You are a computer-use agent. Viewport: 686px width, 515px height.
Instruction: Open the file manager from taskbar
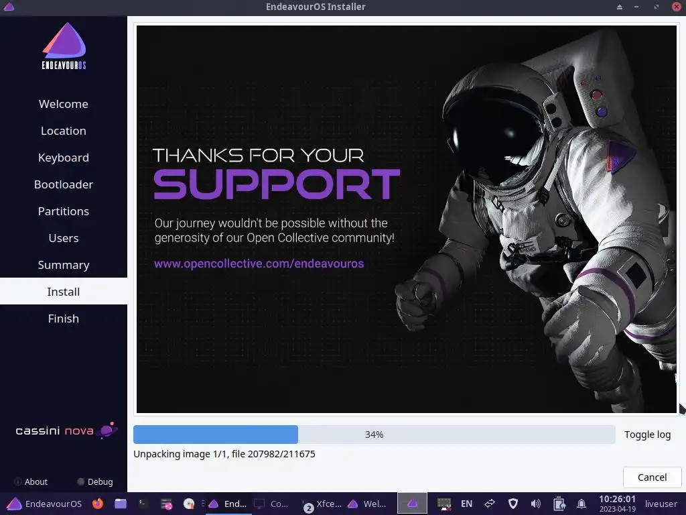pyautogui.click(x=121, y=504)
